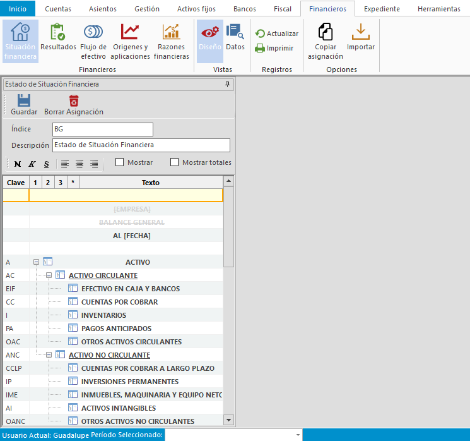Collapse the ACTIVO tree node
The height and width of the screenshot is (441, 470).
[x=37, y=262]
